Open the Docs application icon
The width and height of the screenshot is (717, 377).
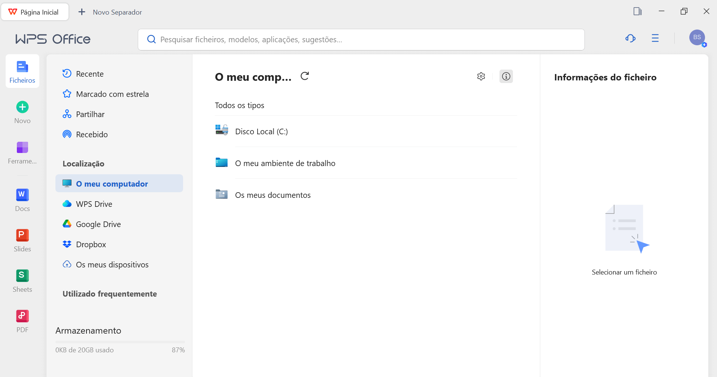22,199
